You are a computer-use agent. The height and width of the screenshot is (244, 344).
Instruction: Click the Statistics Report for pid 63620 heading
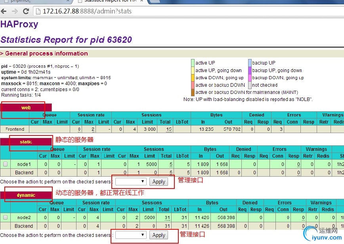click(x=66, y=40)
